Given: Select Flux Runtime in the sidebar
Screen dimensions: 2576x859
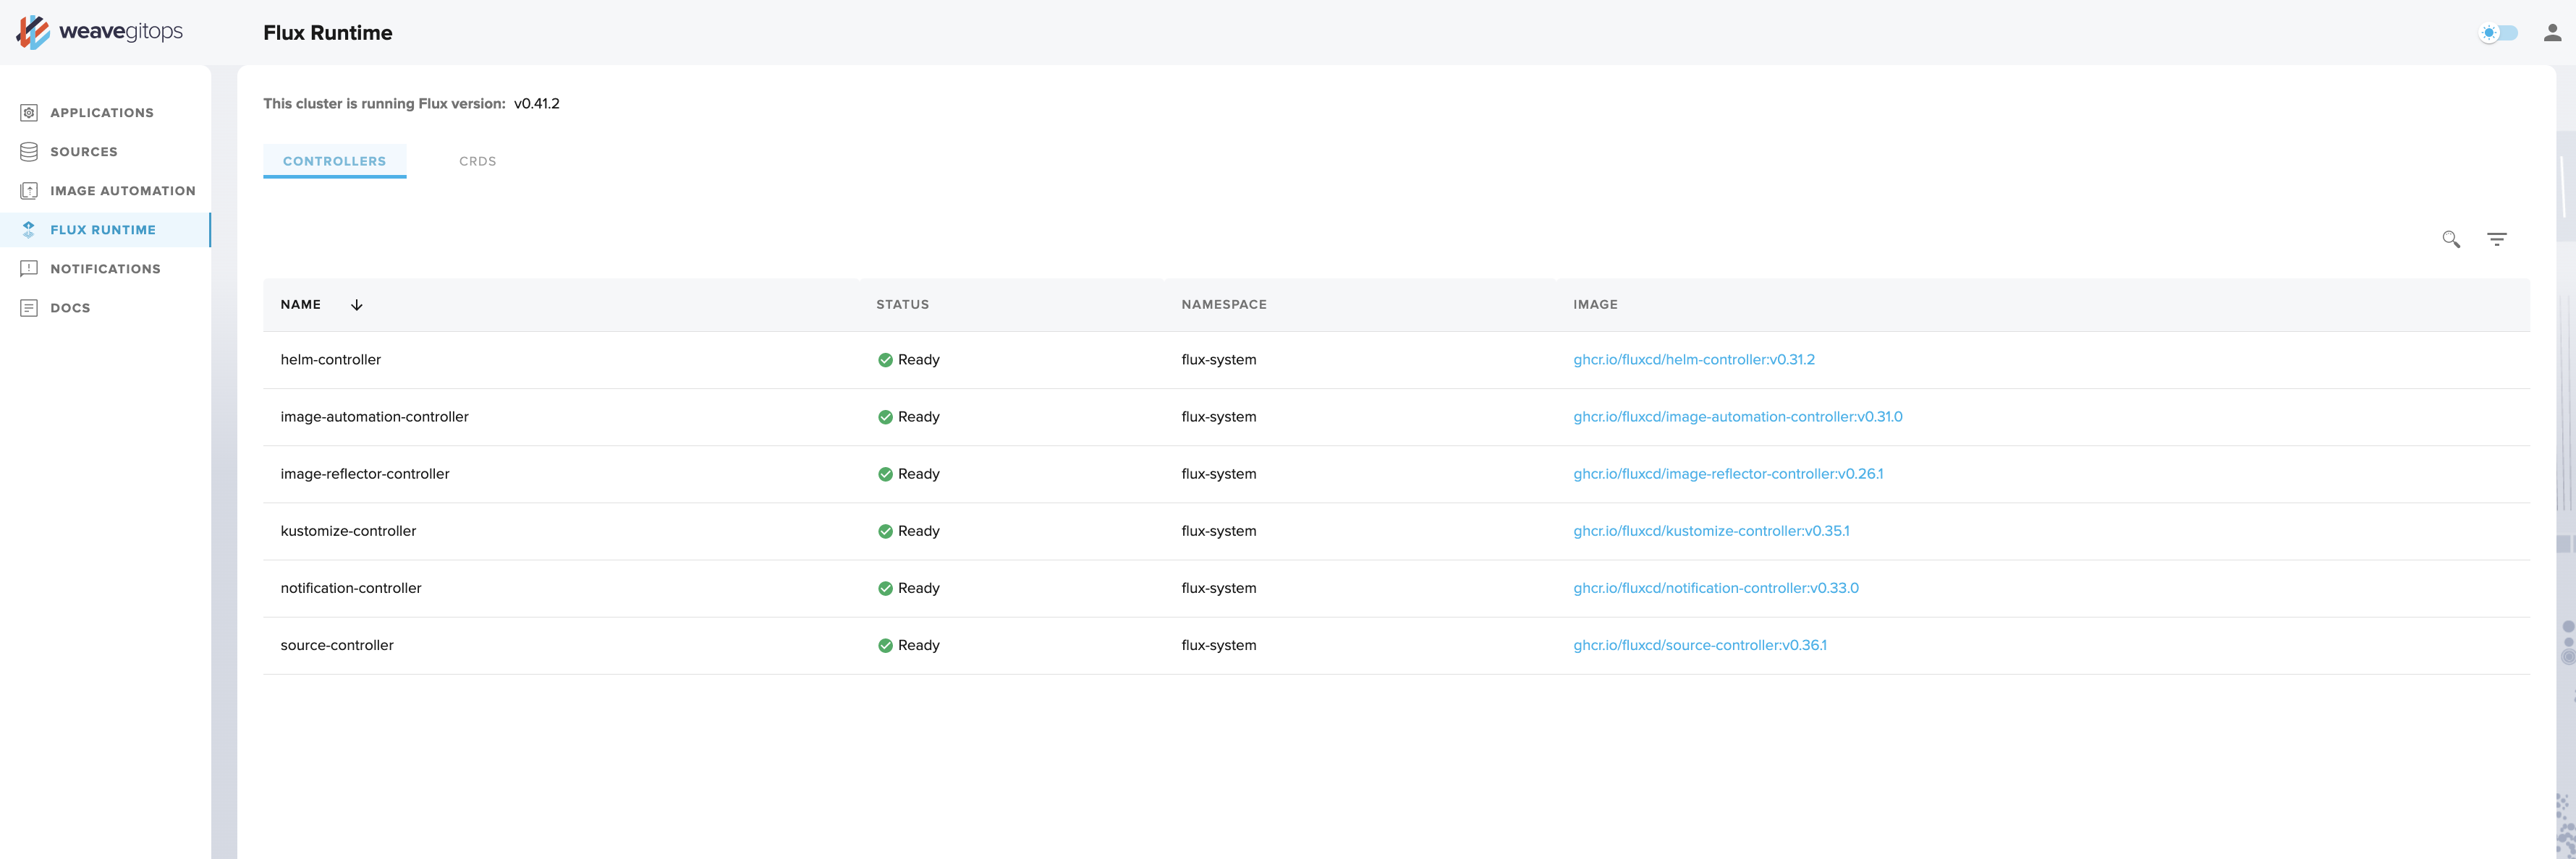Looking at the screenshot, I should (x=103, y=230).
